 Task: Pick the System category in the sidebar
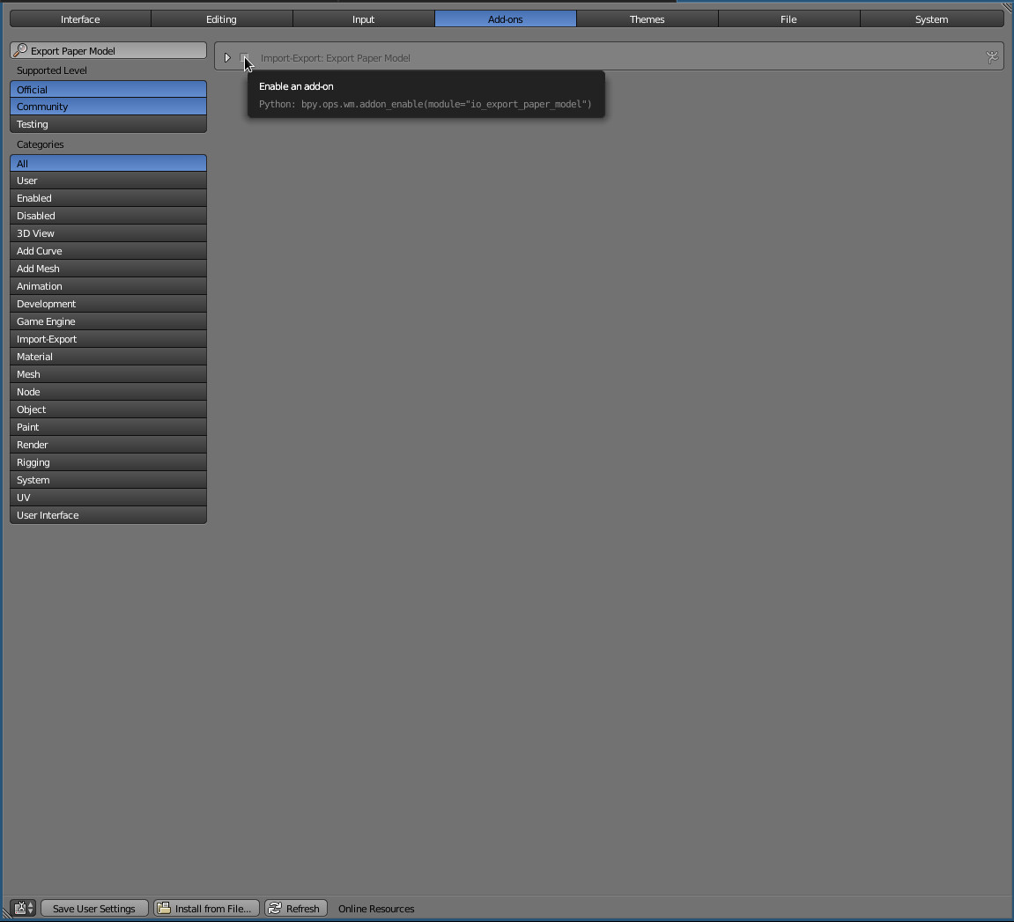click(108, 480)
